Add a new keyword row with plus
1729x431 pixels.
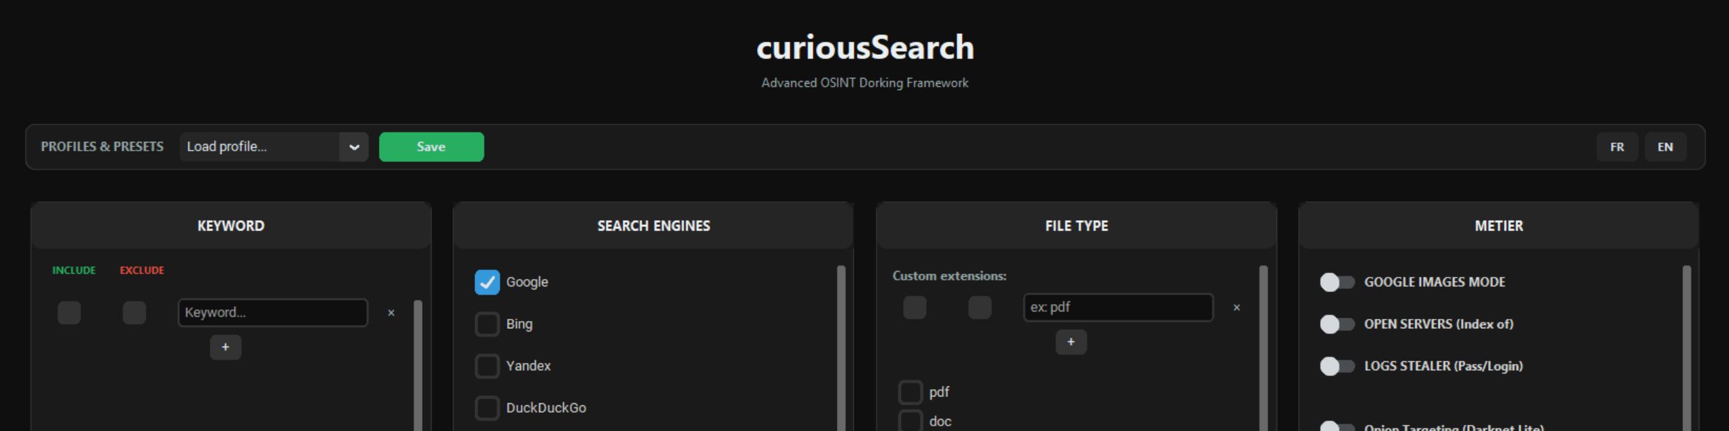click(226, 347)
